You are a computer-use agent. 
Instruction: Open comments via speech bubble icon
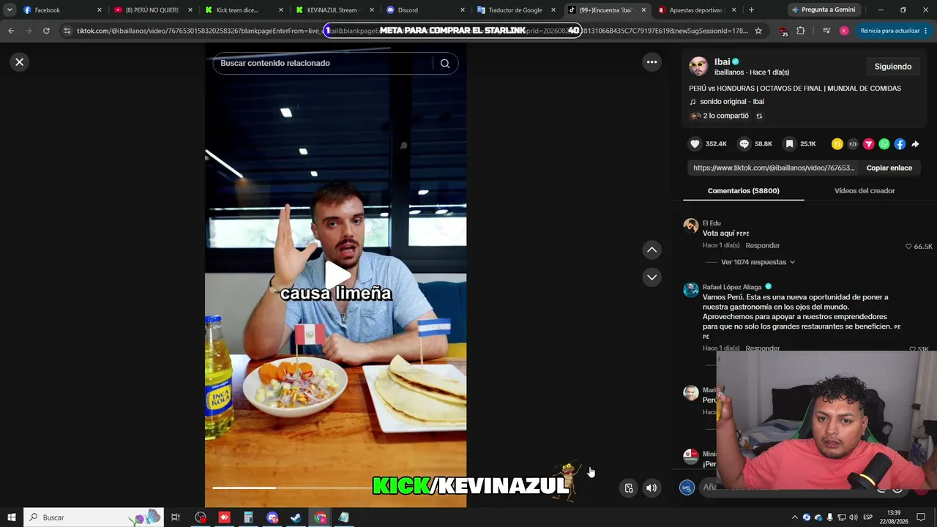pos(744,144)
